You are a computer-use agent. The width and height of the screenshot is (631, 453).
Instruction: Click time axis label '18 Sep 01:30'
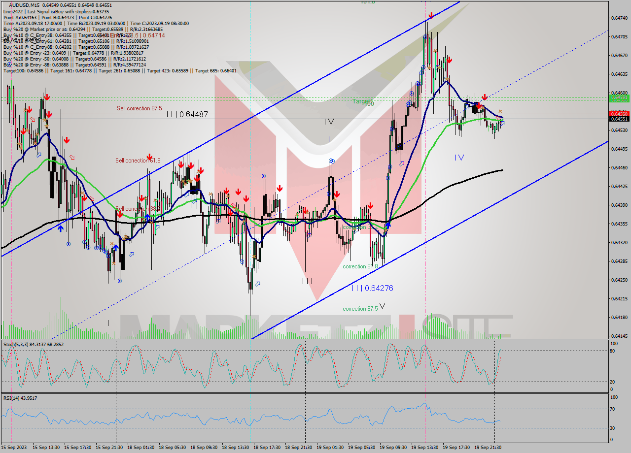pyautogui.click(x=141, y=448)
